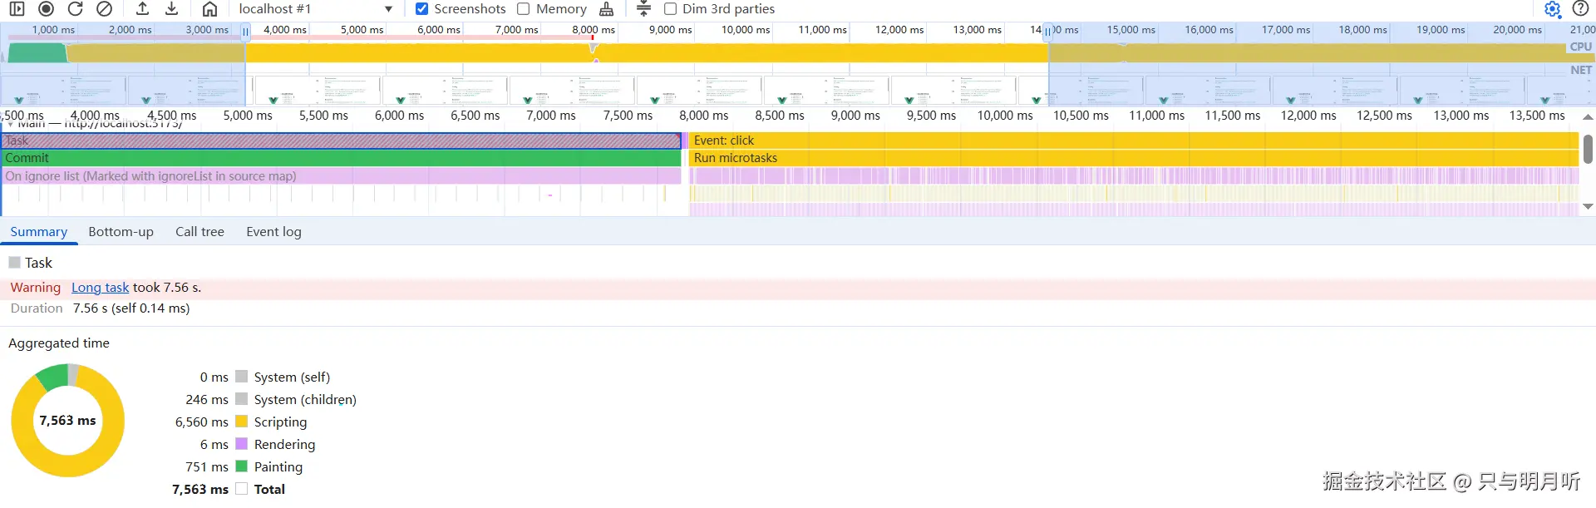Click the gray System (self) swatch

click(242, 377)
